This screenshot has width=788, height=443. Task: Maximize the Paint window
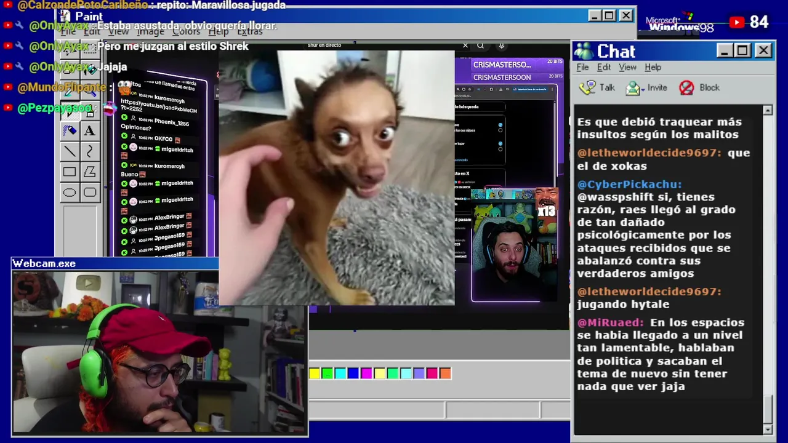point(609,15)
